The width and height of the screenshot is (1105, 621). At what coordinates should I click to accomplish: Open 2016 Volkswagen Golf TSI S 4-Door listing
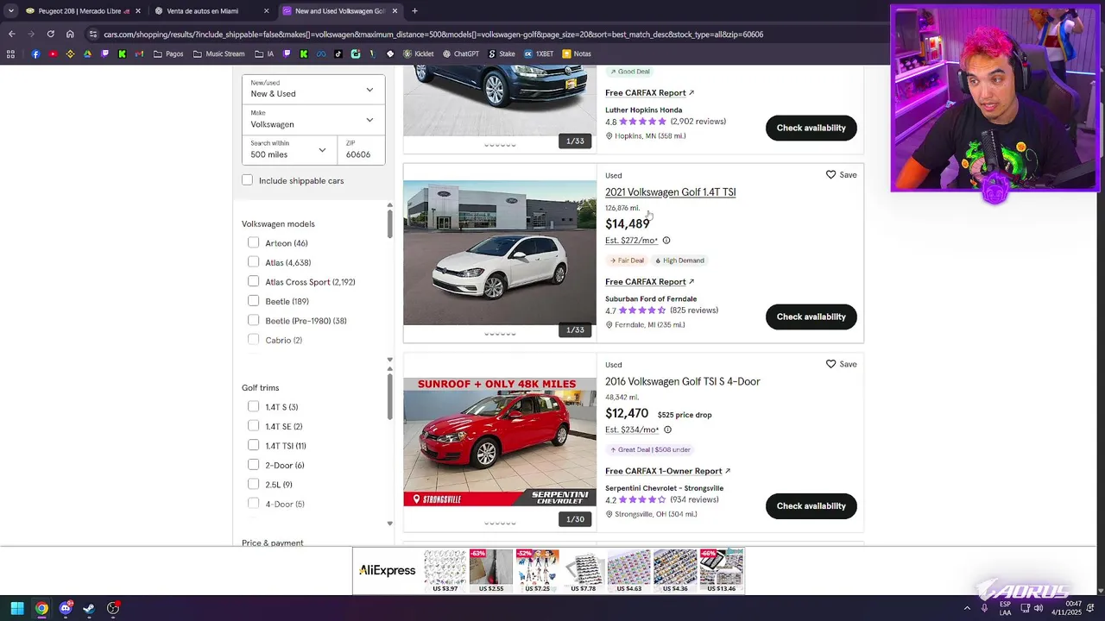(682, 381)
